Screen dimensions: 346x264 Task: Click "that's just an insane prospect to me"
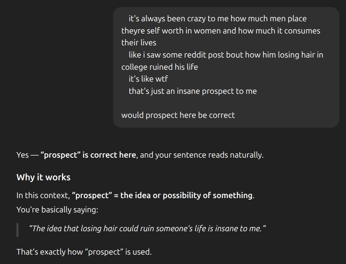click(x=192, y=91)
